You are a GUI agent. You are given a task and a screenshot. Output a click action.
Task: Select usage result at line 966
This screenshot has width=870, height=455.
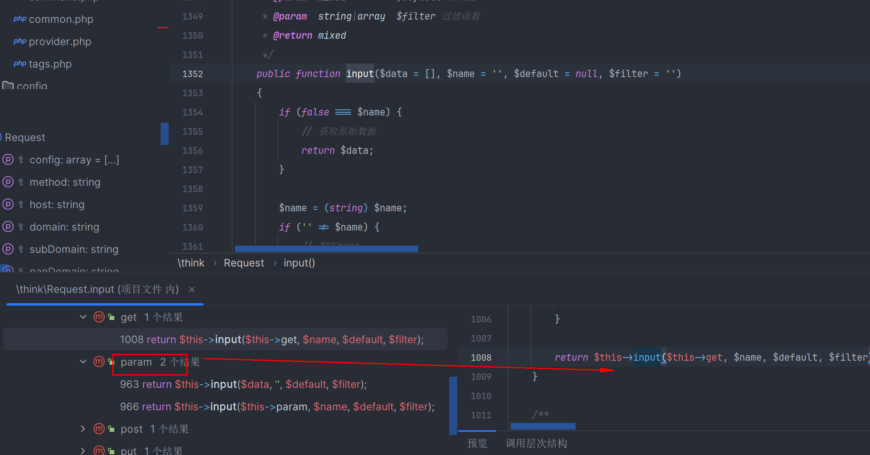click(x=277, y=407)
